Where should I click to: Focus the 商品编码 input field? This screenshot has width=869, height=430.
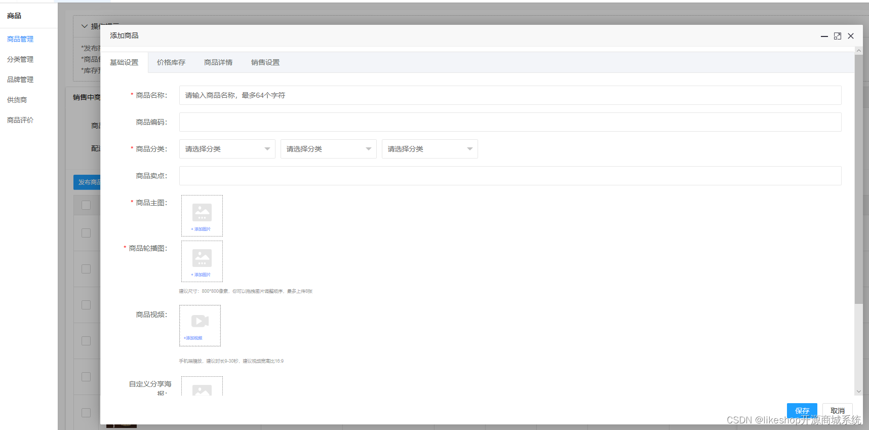(510, 122)
